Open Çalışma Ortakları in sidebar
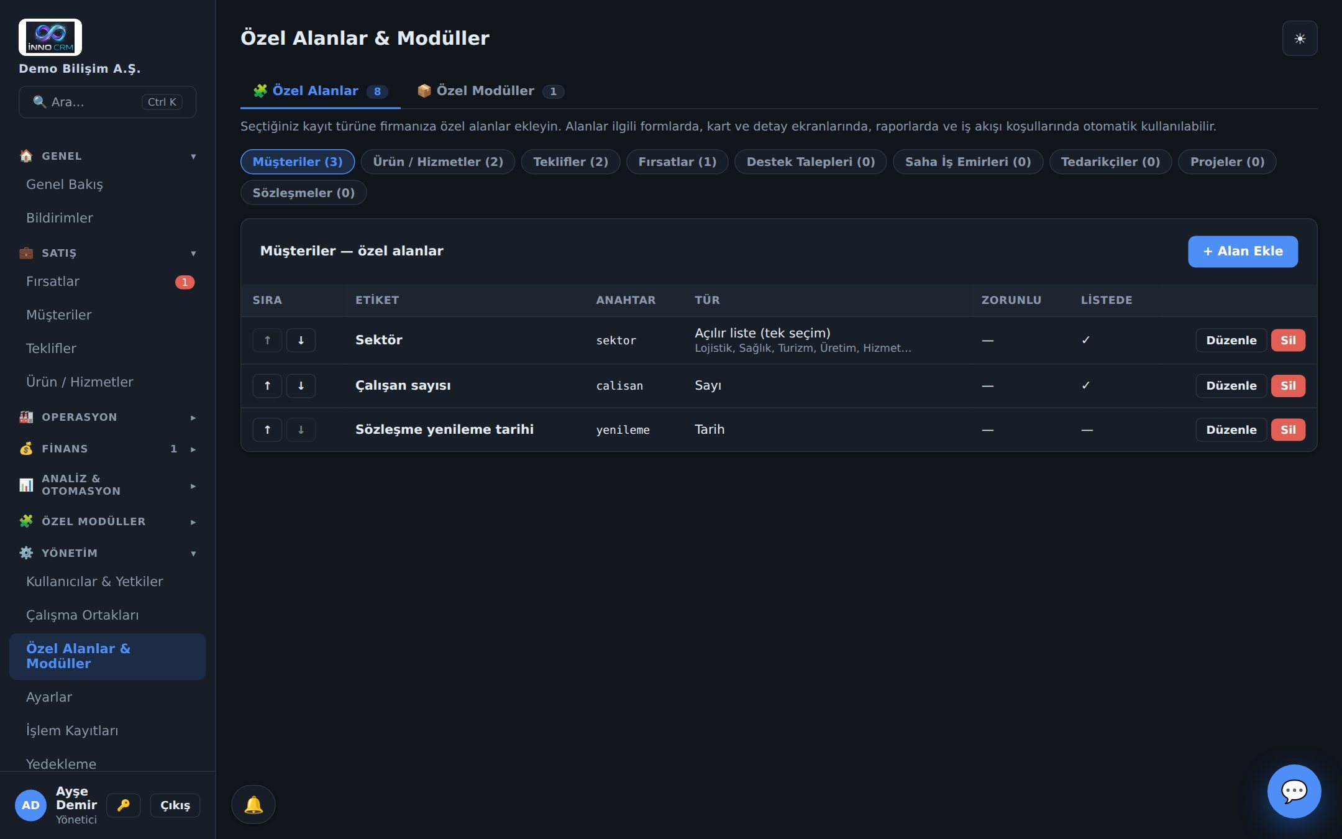Image resolution: width=1342 pixels, height=839 pixels. pos(107,615)
